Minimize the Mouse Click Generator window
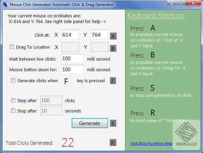 click(172, 3)
